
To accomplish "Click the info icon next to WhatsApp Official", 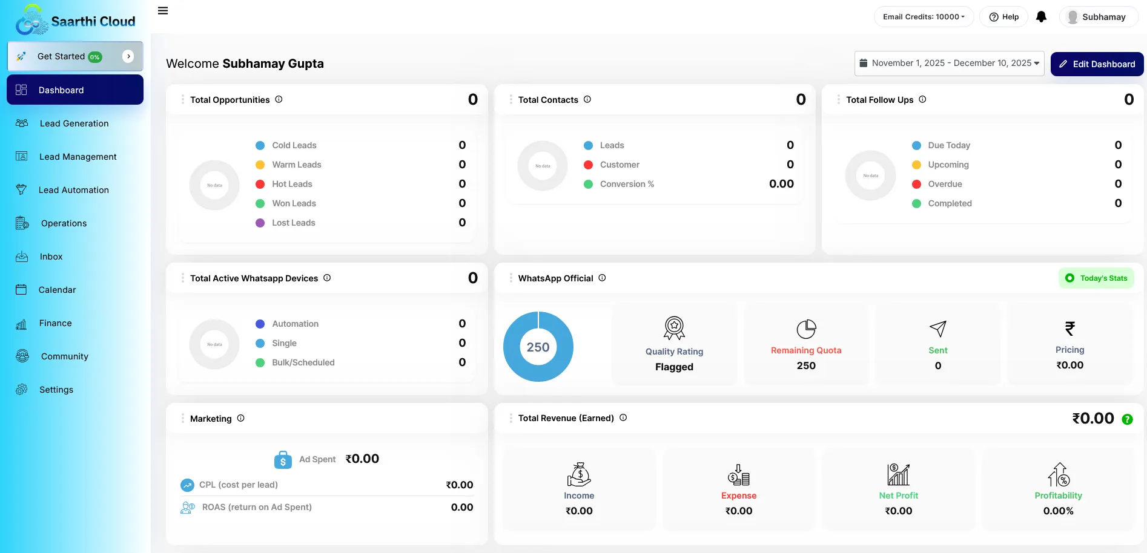I will point(602,278).
